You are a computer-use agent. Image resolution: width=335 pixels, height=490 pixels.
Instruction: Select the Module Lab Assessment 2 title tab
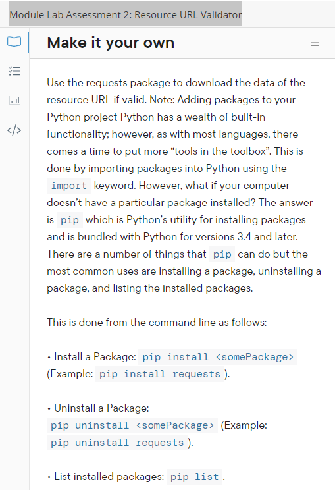(x=126, y=14)
